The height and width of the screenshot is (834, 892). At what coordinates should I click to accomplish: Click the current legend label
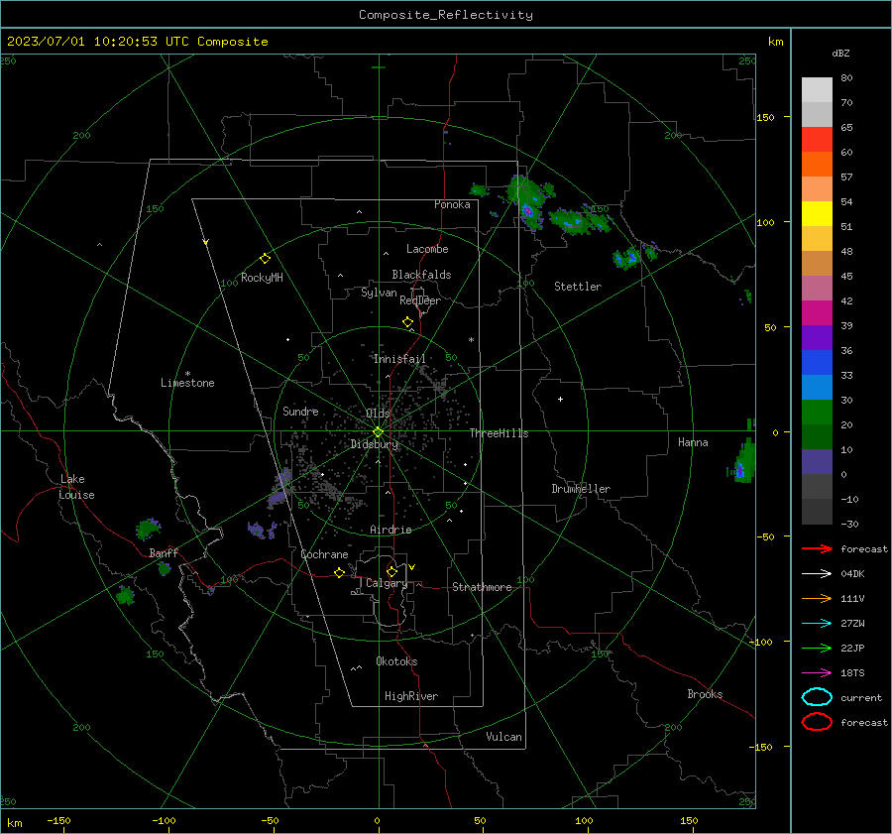click(861, 697)
